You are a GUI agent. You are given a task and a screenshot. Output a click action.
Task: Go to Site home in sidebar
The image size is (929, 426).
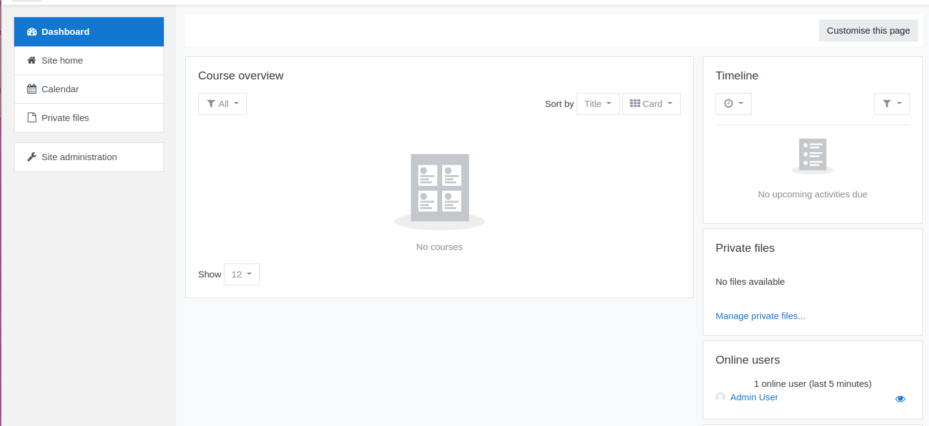89,61
